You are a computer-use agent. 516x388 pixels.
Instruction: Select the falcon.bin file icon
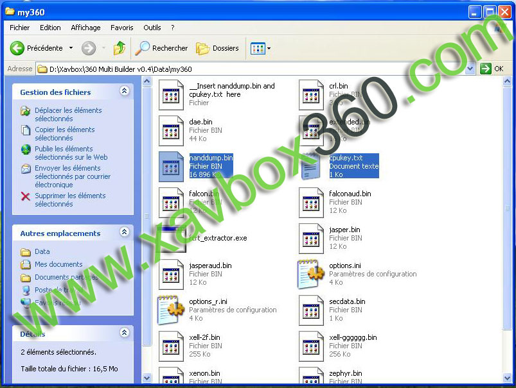(171, 203)
